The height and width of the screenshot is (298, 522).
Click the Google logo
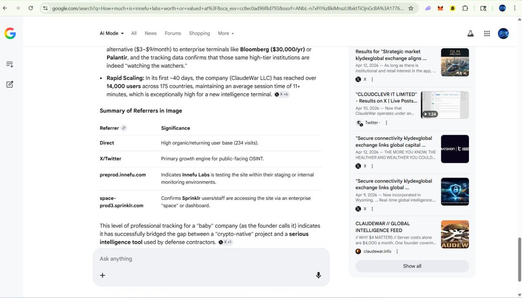pyautogui.click(x=10, y=33)
